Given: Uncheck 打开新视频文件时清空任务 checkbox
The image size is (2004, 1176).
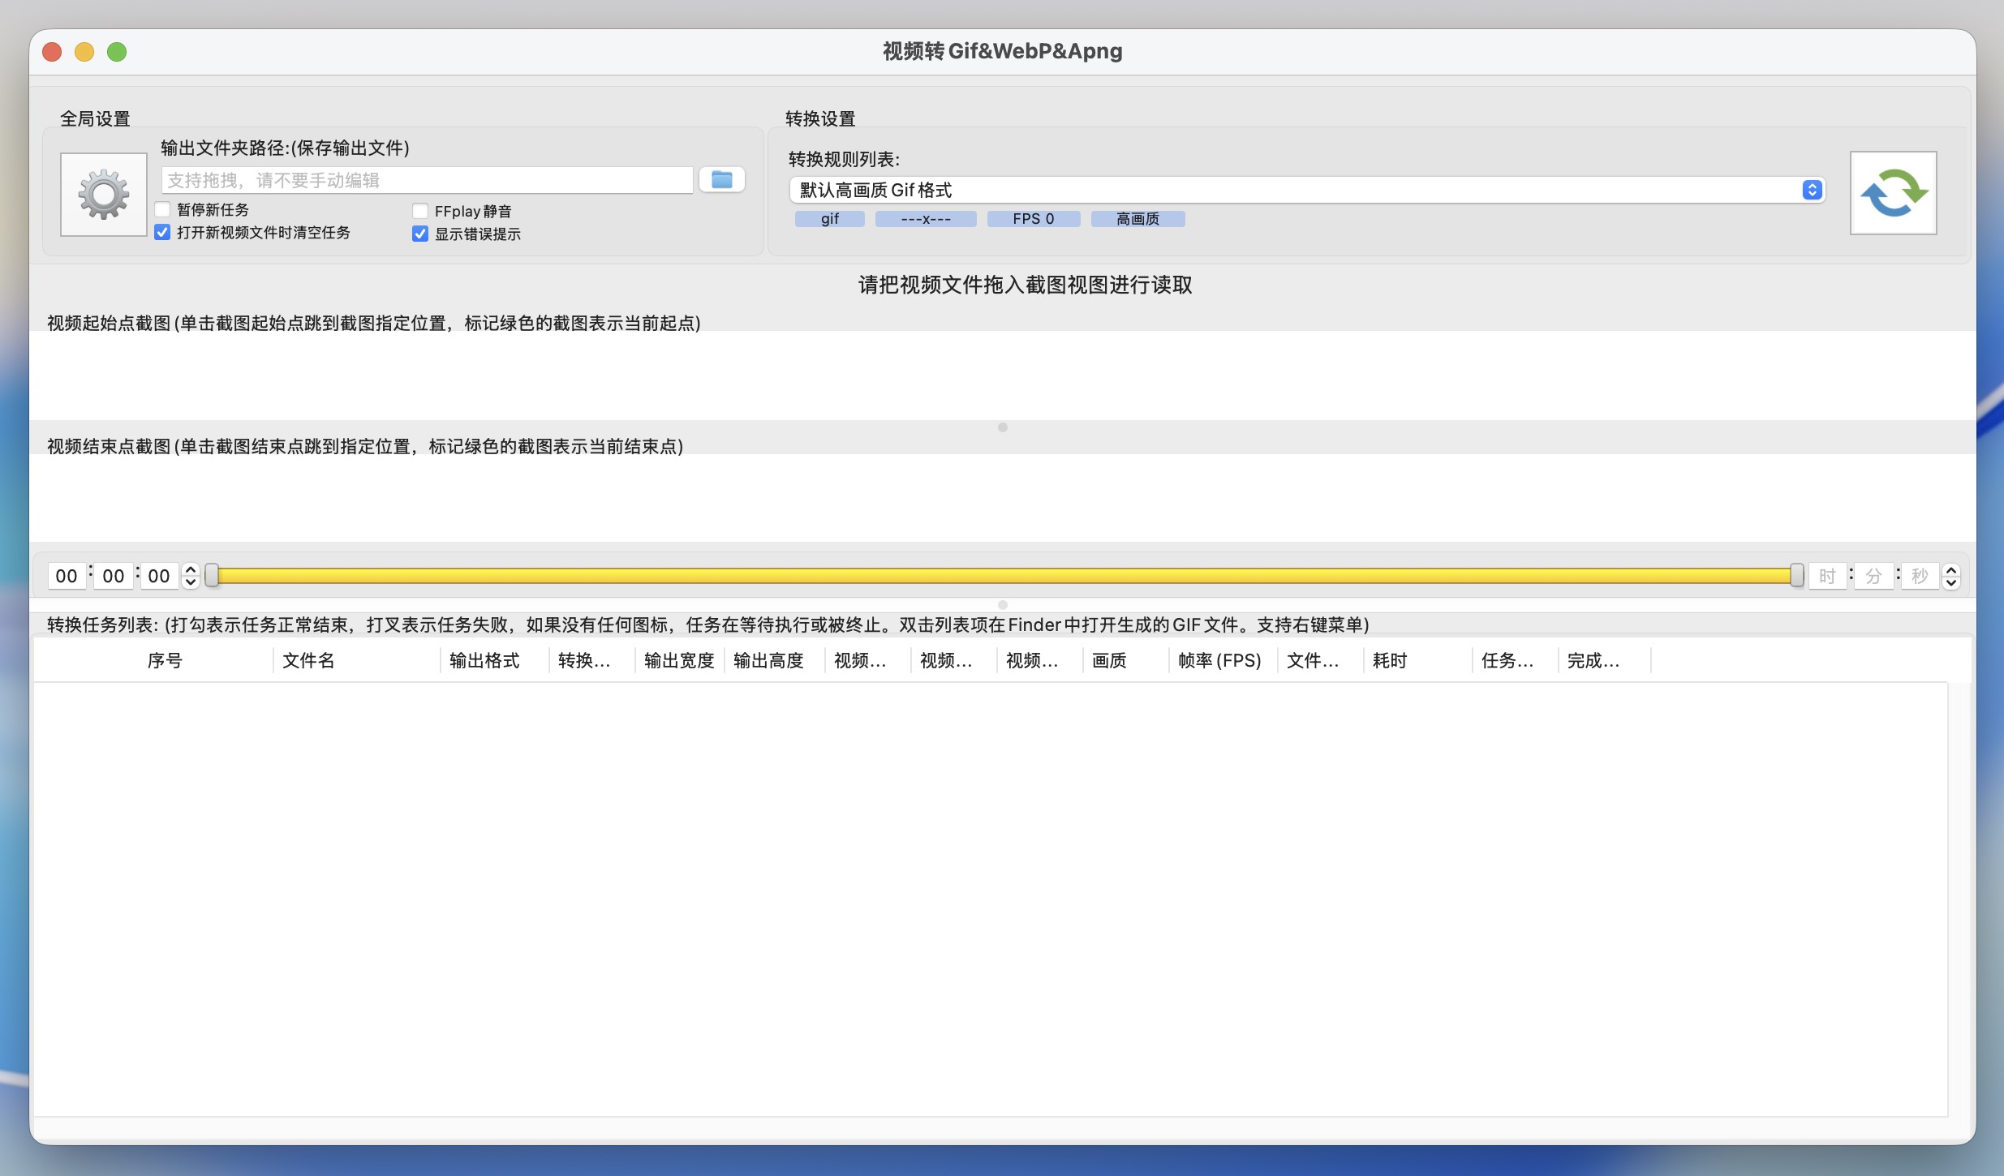Looking at the screenshot, I should pos(163,233).
